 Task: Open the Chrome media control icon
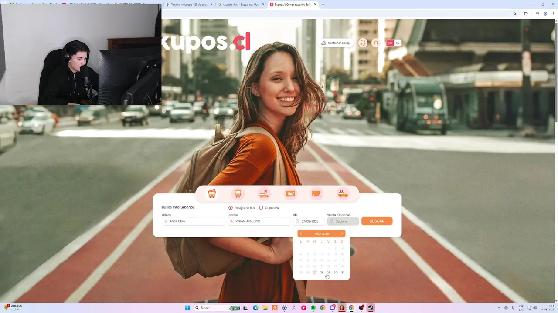[537, 13]
